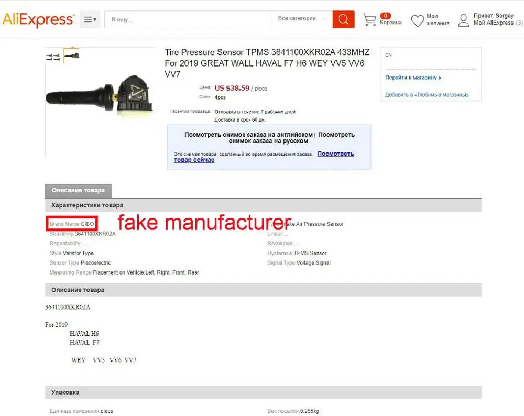
Task: Expand the 'Все категории' dropdown
Action: (302, 19)
